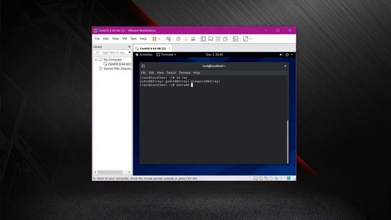Viewport: 391px width, 220px height.
Task: Click the library scroll left arrow
Action: [95, 172]
